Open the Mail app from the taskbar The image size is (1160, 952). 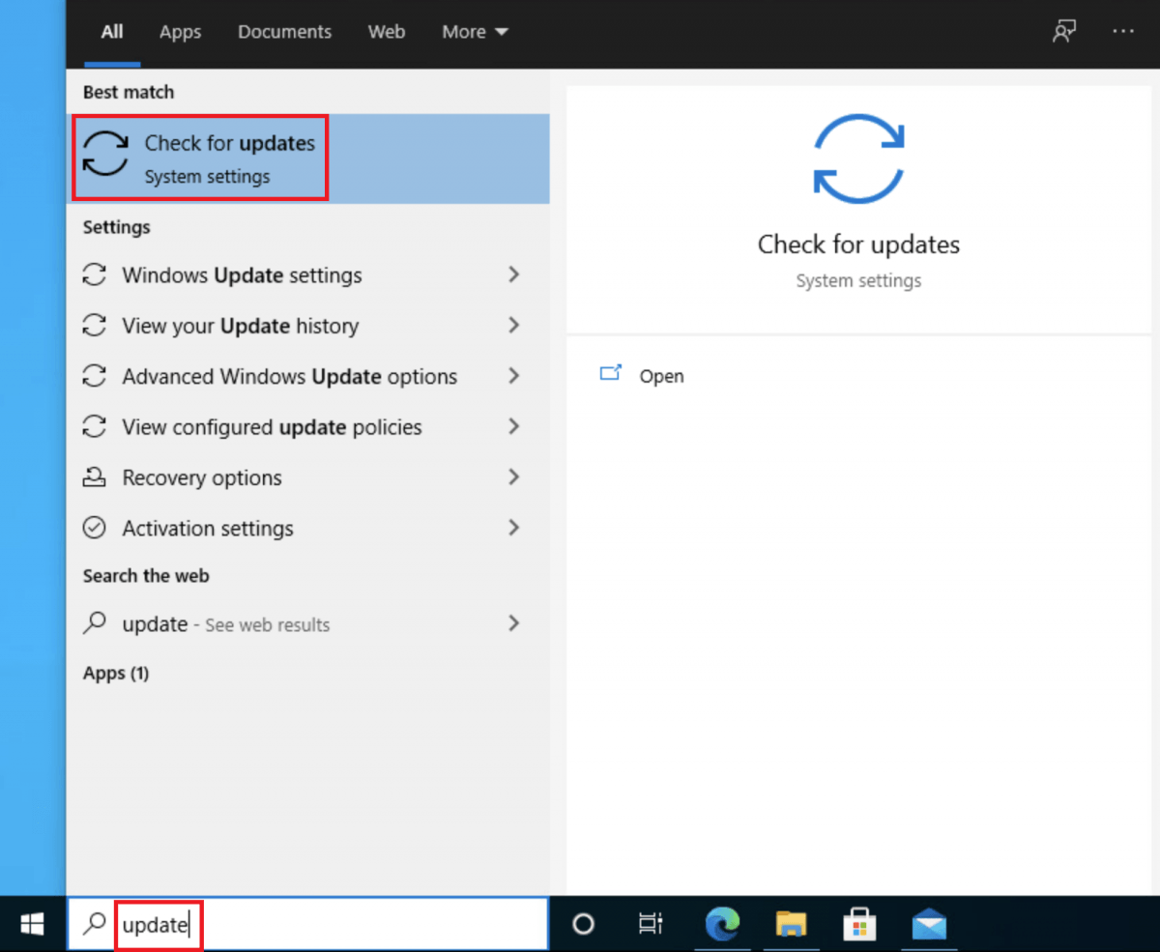click(x=929, y=925)
